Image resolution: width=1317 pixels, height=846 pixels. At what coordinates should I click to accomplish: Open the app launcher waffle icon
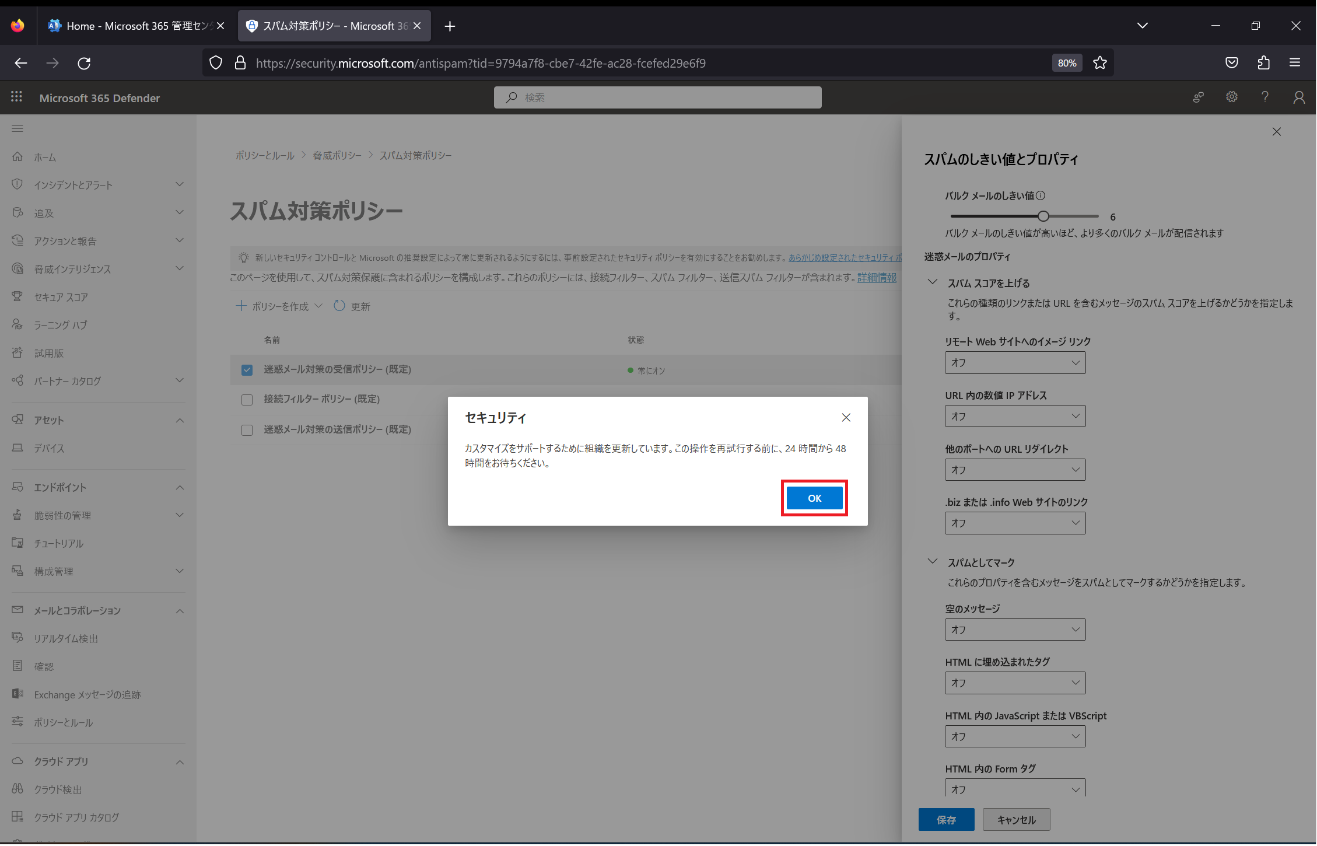click(16, 97)
